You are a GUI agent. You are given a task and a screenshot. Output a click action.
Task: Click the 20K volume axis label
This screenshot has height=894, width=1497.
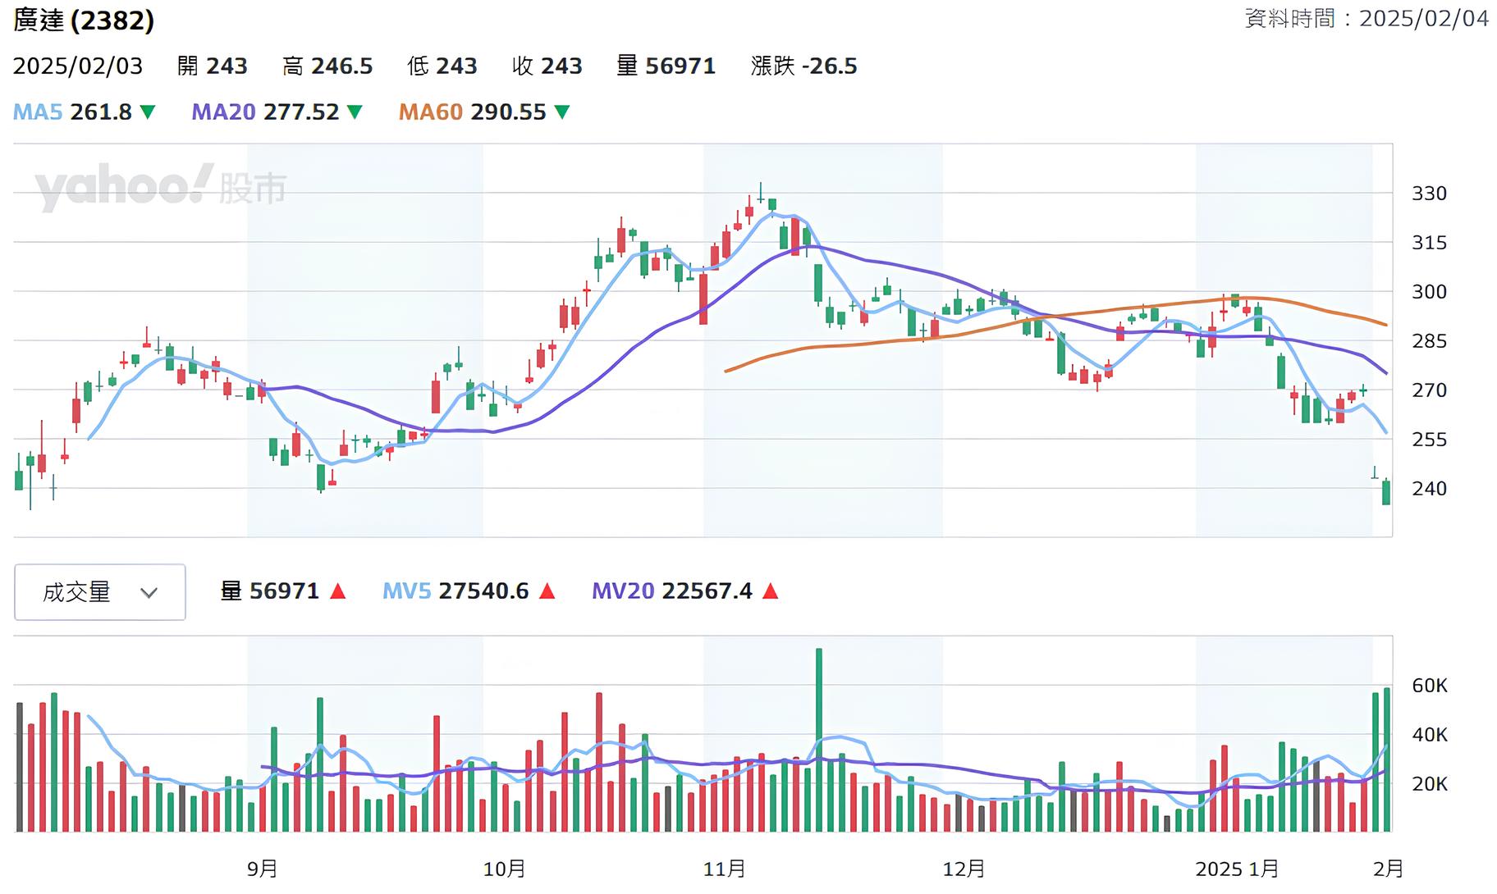pyautogui.click(x=1430, y=784)
